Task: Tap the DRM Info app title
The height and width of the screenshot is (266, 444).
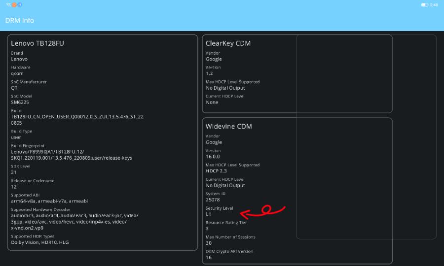Action: [x=20, y=20]
